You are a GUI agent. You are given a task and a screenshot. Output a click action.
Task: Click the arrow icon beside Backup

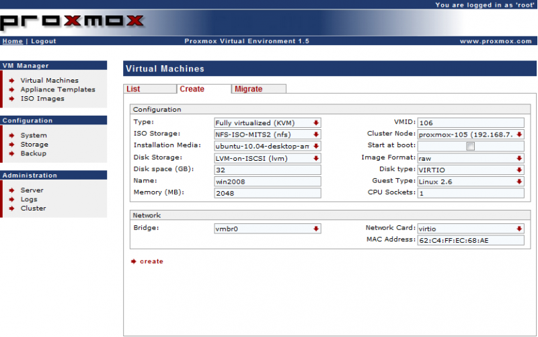coord(13,153)
